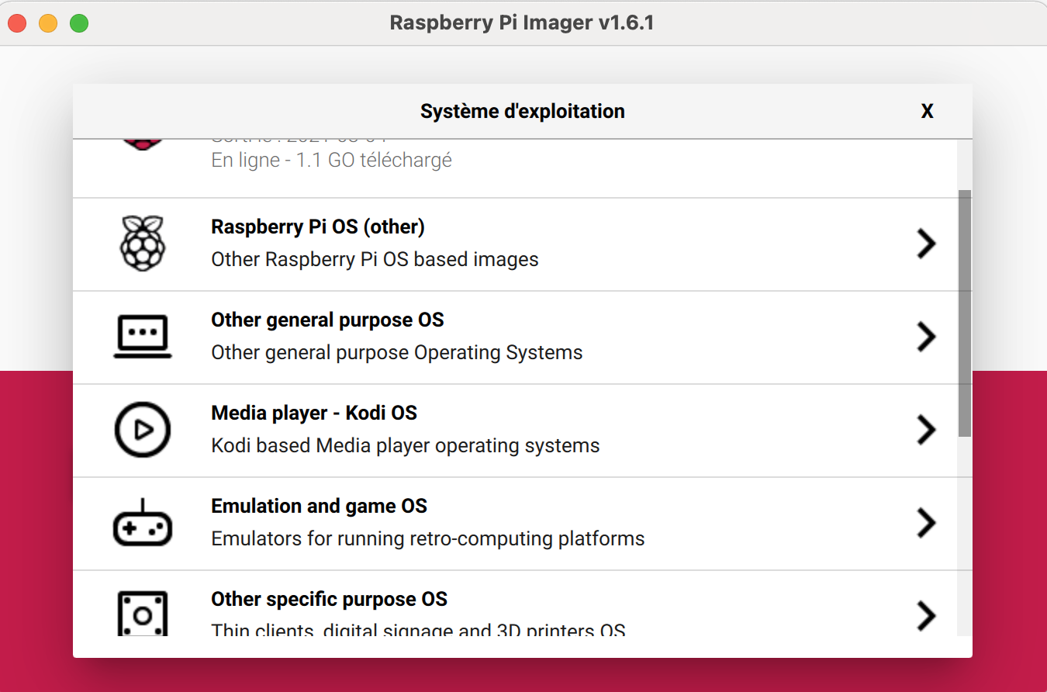The height and width of the screenshot is (692, 1047).
Task: Click the Other specific purpose OS icon
Action: [x=143, y=614]
